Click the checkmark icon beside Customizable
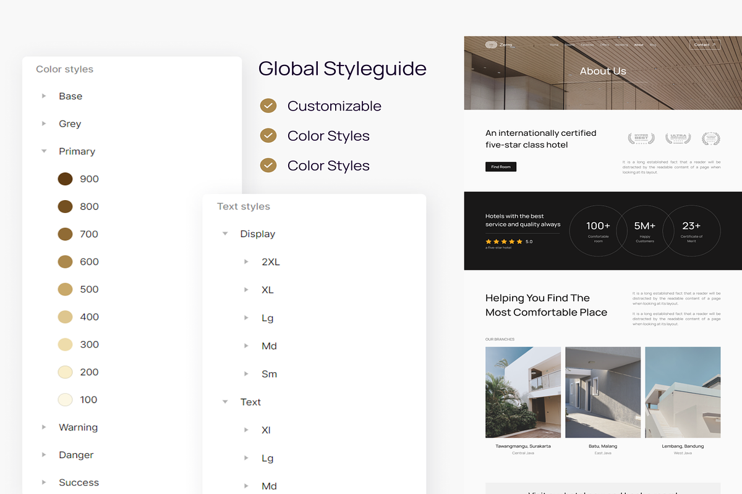 tap(268, 106)
